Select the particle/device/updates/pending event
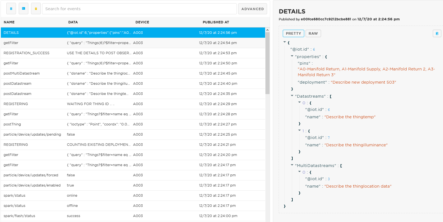 click(x=133, y=135)
